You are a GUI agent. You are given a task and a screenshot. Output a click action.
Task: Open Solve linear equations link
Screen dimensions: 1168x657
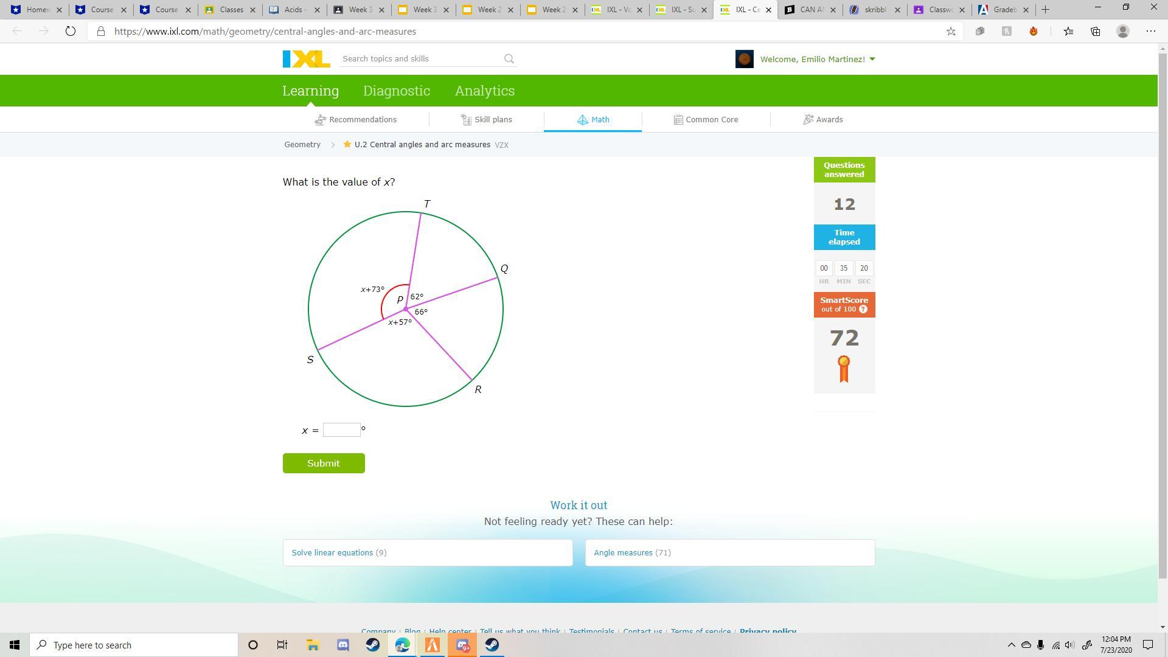[332, 553]
